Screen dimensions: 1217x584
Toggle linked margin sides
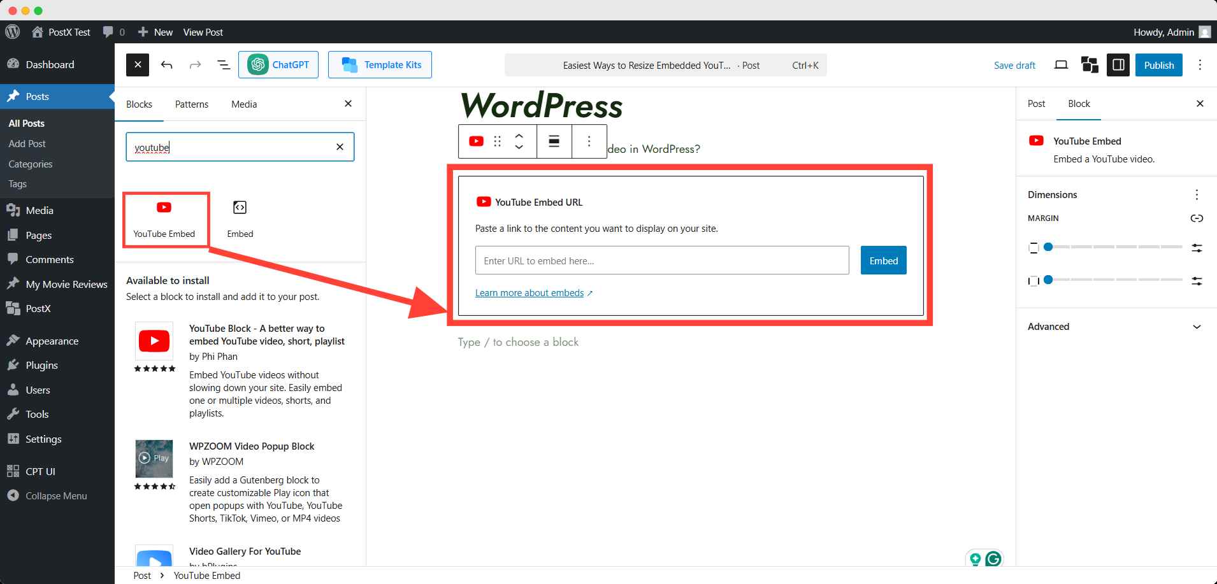1197,218
